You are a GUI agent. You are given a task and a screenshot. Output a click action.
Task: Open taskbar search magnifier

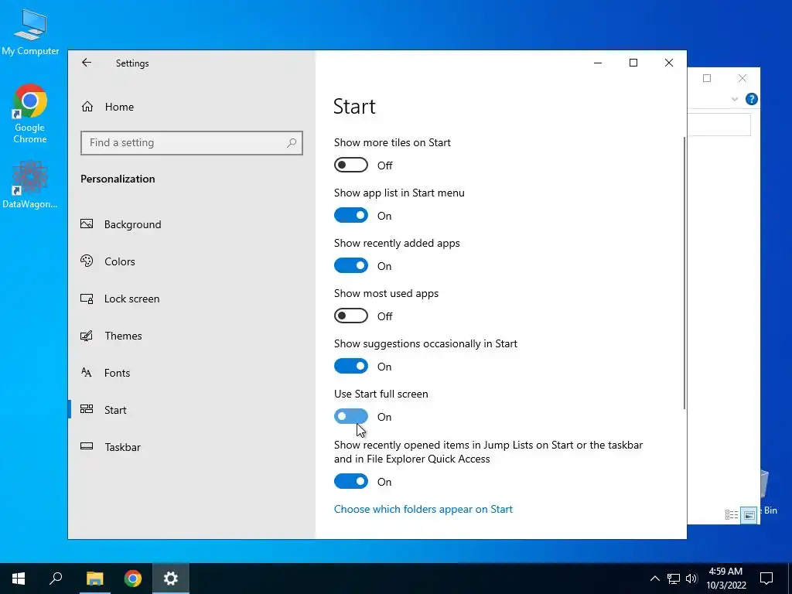click(x=56, y=579)
